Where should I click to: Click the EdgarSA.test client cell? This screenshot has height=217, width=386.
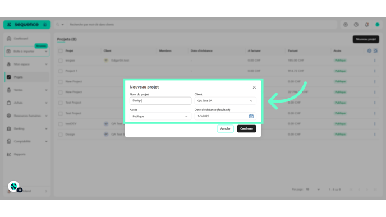click(120, 61)
